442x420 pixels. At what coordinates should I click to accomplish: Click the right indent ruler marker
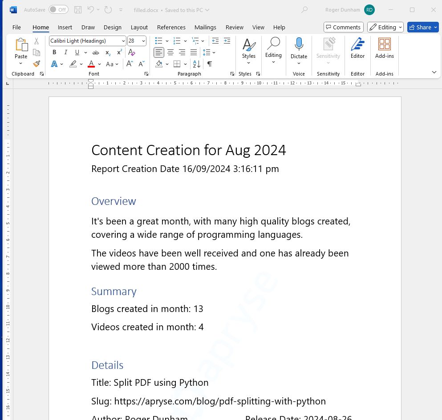358,84
